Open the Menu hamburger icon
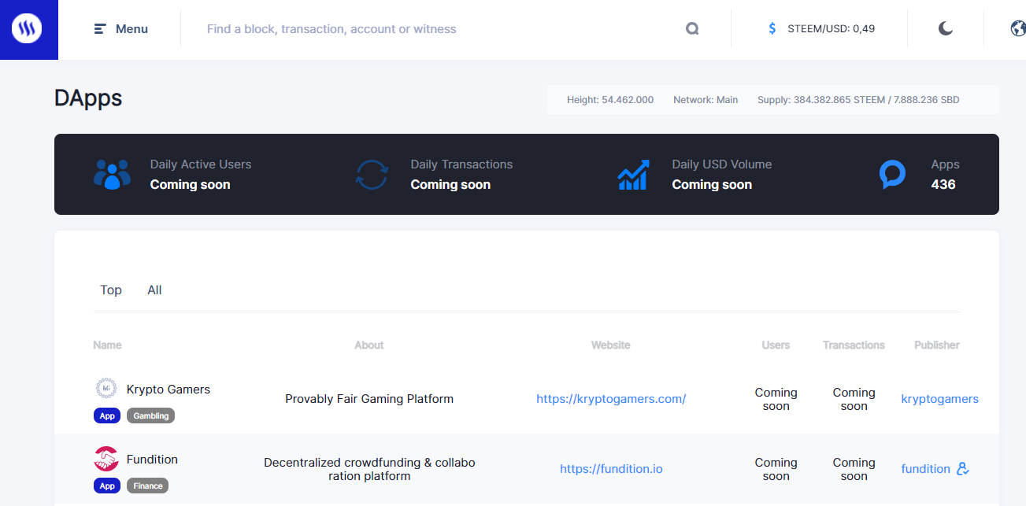Screen dimensions: 1026x506 click(x=100, y=29)
